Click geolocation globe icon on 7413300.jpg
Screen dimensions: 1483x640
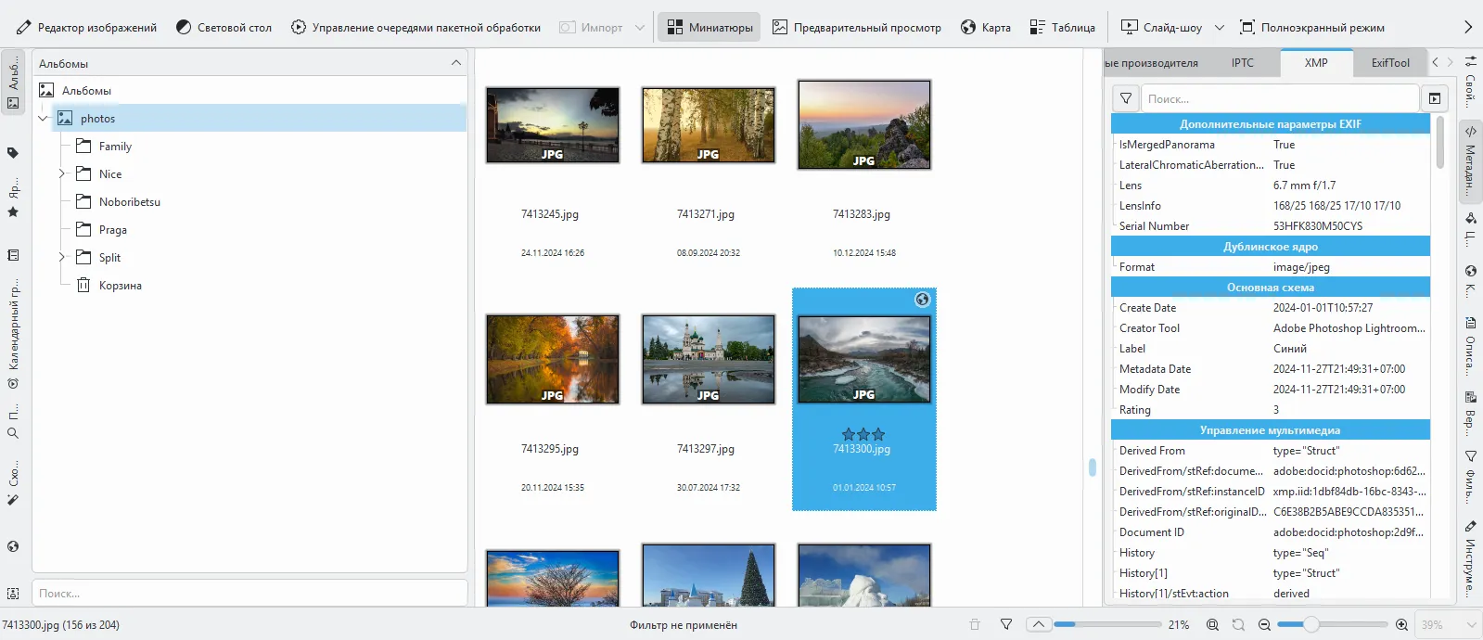point(922,300)
